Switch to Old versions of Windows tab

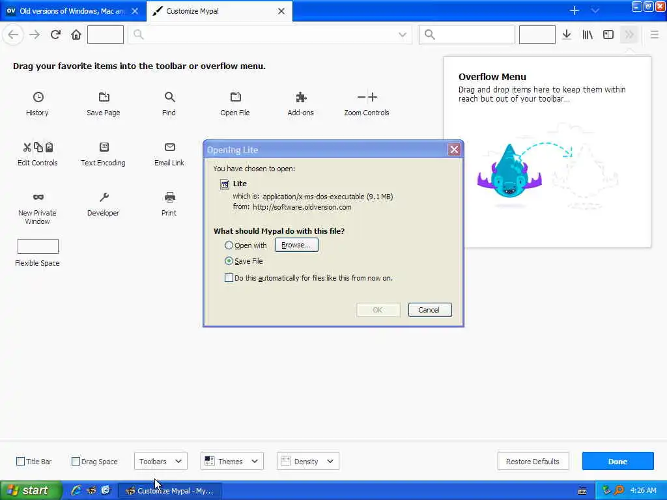click(x=72, y=11)
